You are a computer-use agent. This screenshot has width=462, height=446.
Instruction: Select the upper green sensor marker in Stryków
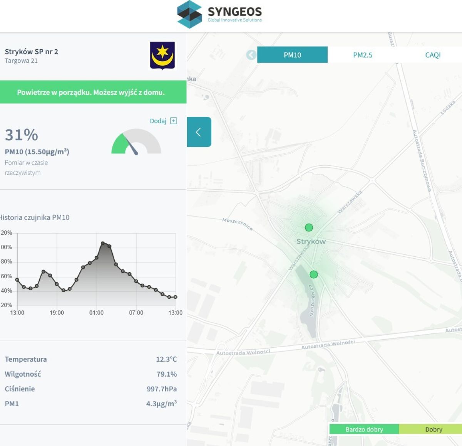point(309,227)
